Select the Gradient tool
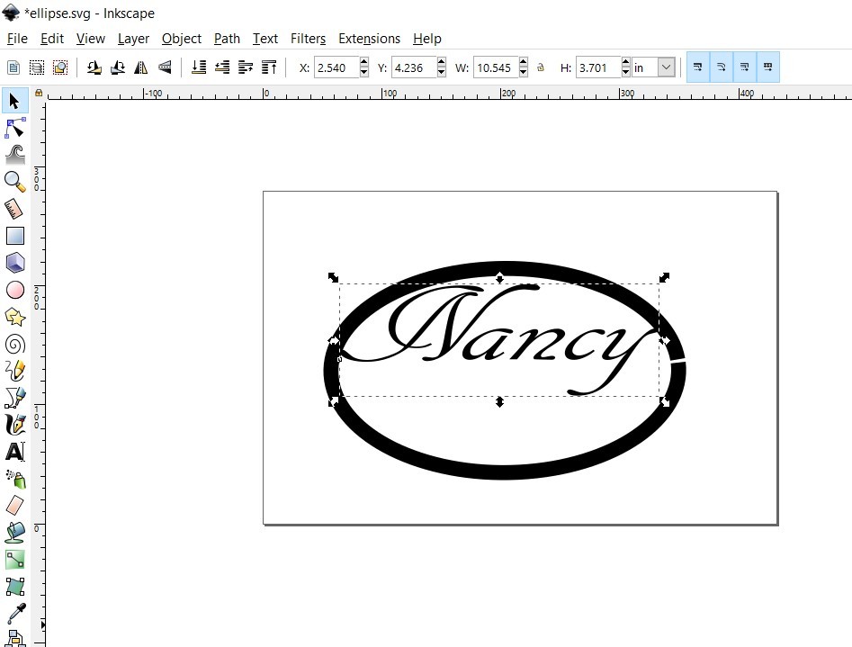852x647 pixels. point(14,560)
